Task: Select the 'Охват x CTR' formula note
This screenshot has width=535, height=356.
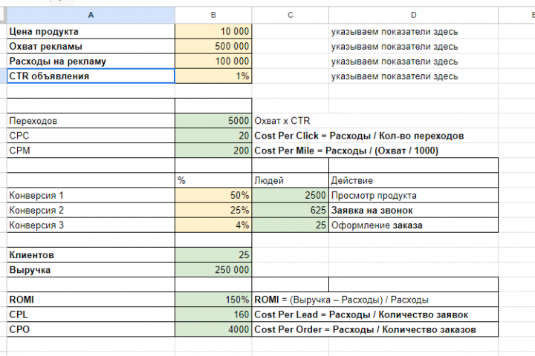Action: (282, 121)
